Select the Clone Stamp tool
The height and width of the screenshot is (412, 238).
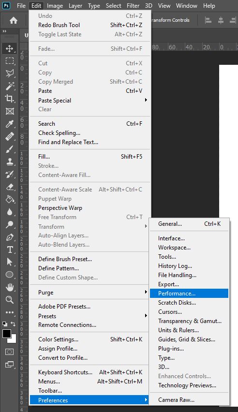click(10, 162)
